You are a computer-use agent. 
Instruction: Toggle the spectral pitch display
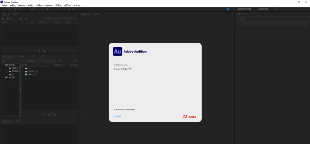(x=37, y=9)
